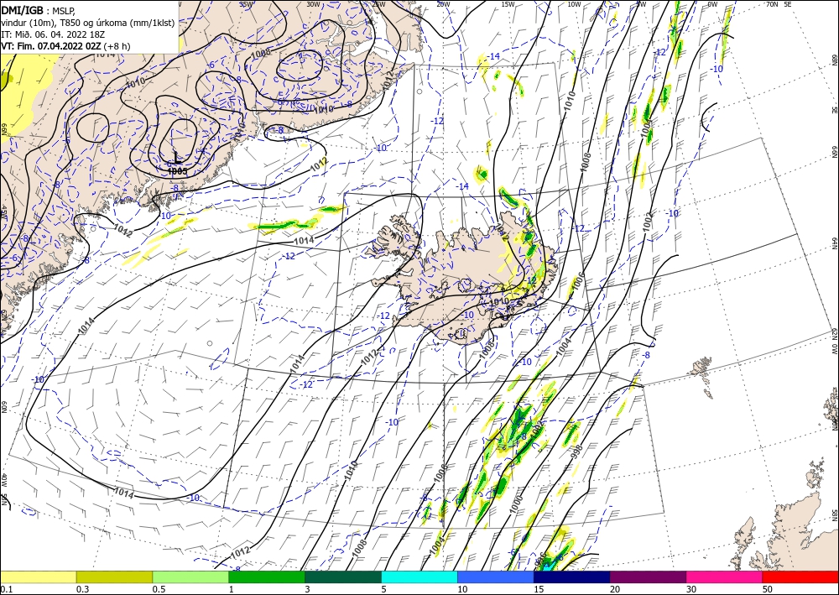Screen dimensions: 839x595
Task: Click the '998' isobar label
Action: (576, 451)
